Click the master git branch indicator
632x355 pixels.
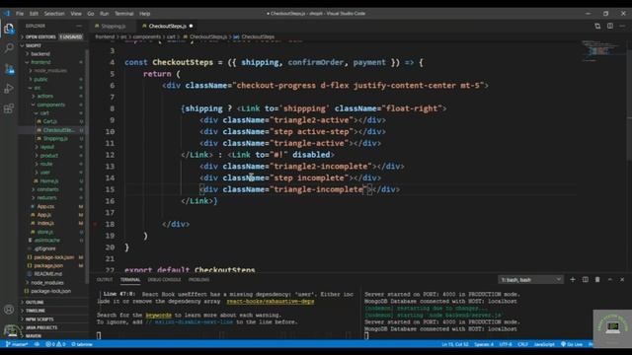17,344
